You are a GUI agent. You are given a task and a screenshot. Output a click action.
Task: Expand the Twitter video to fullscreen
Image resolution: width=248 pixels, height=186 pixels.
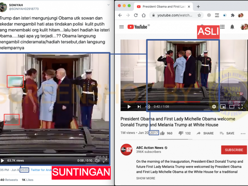(105, 160)
